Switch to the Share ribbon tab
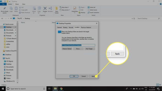The height and width of the screenshot is (91, 162). click(17, 4)
